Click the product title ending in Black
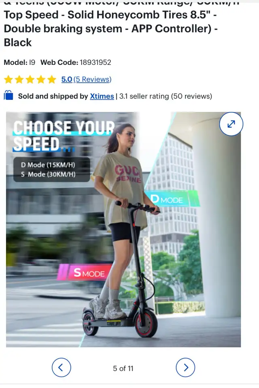This screenshot has height=388, width=259. [110, 27]
